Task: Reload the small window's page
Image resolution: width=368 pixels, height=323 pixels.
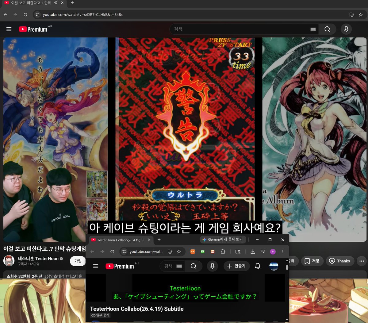Action: (112, 252)
